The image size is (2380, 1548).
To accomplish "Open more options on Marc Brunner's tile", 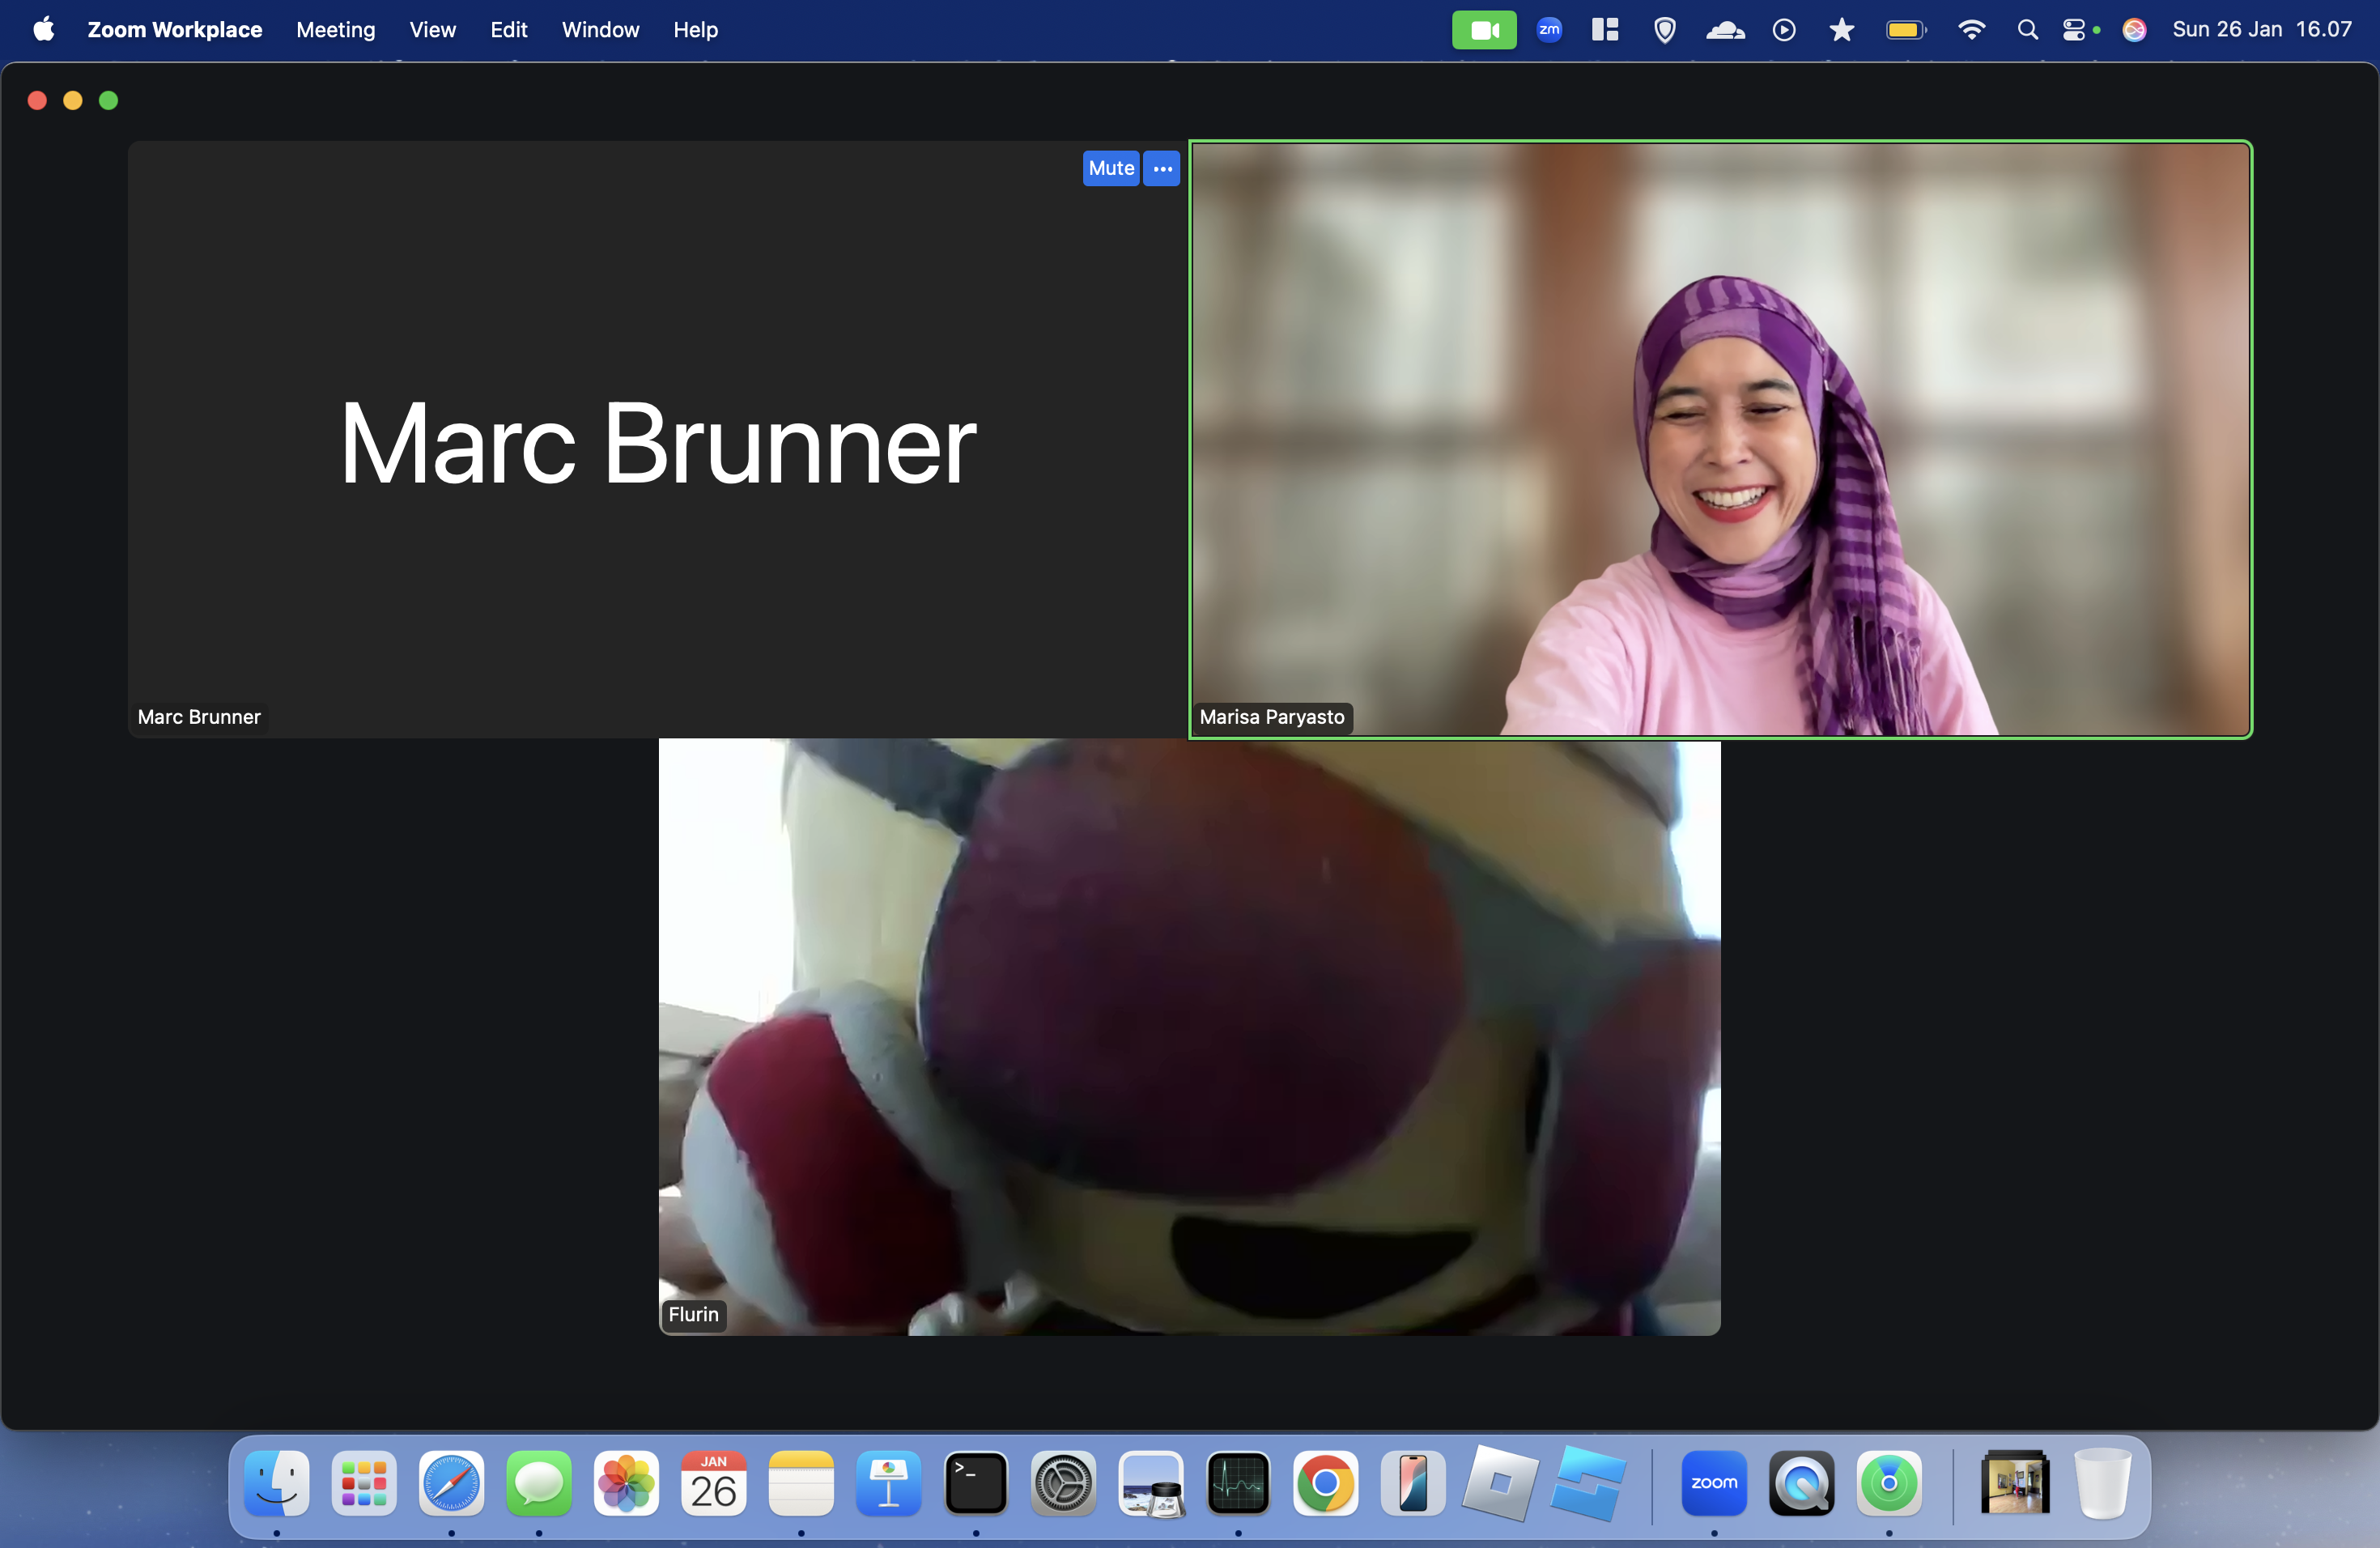I will point(1162,168).
